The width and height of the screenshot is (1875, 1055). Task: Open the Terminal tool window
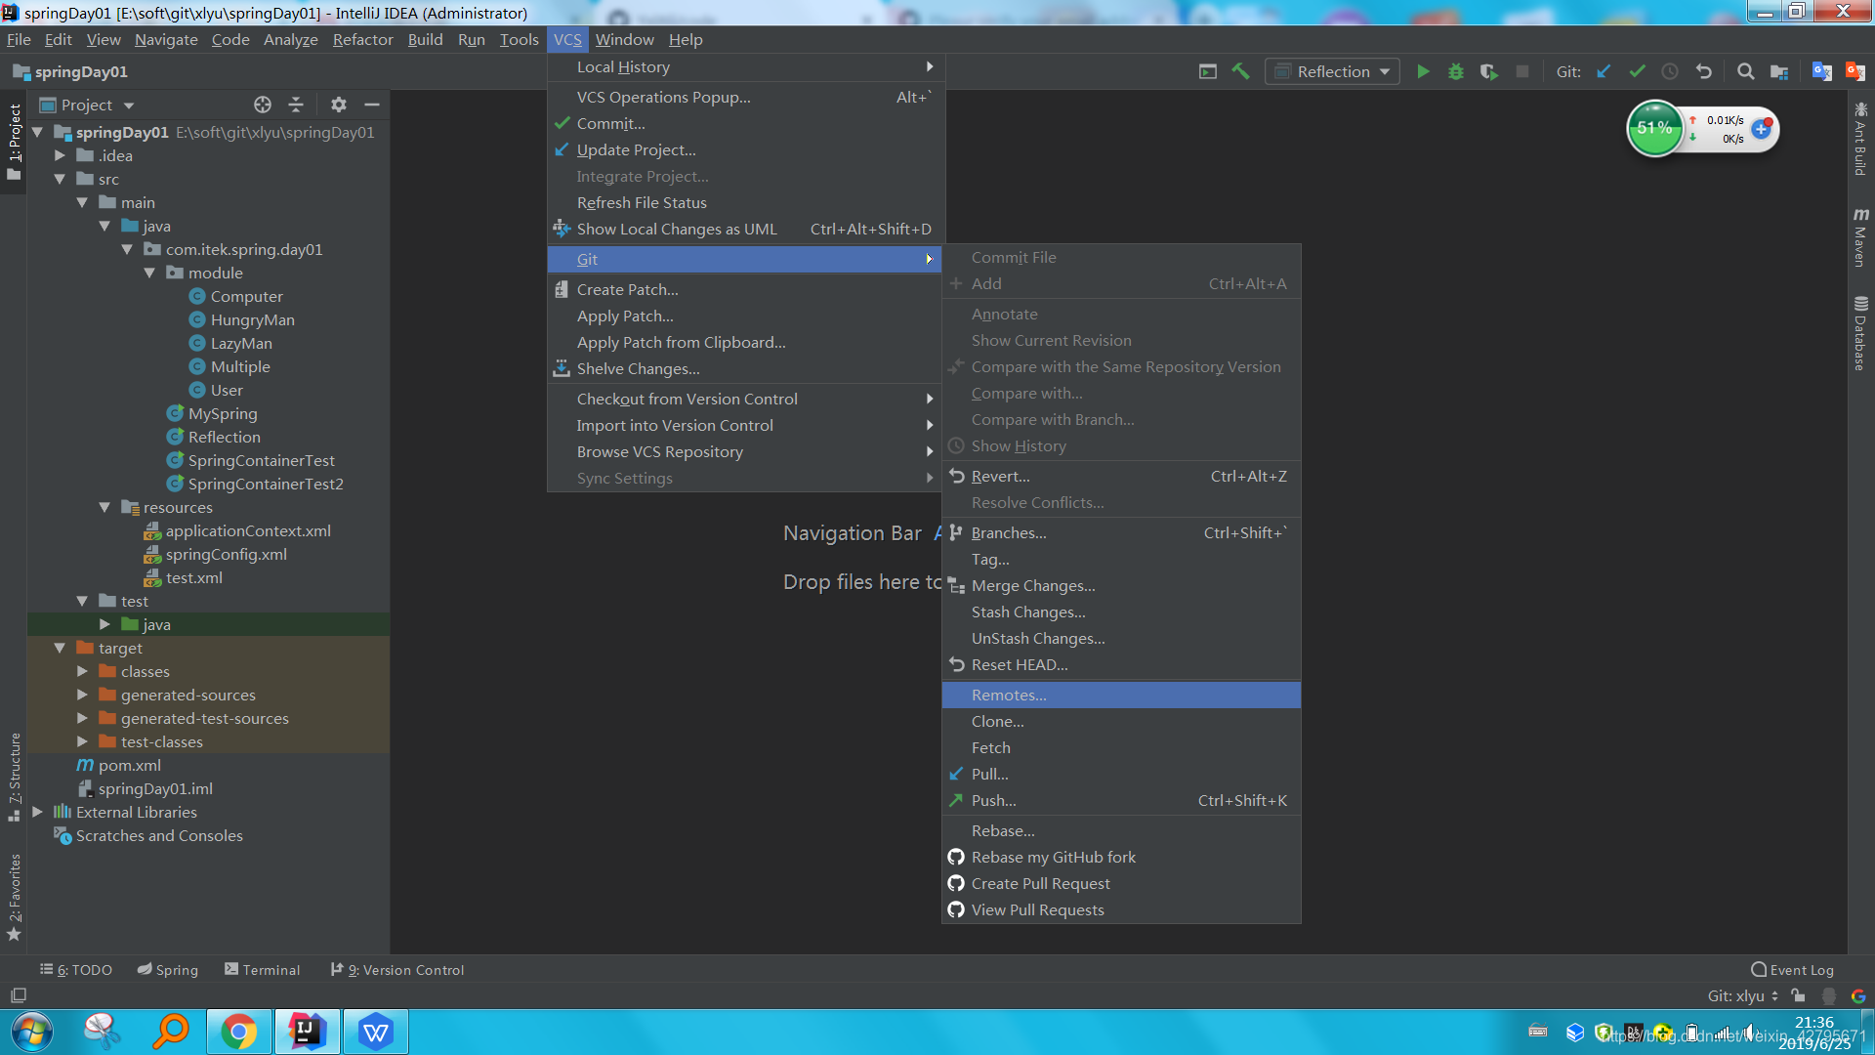point(262,970)
